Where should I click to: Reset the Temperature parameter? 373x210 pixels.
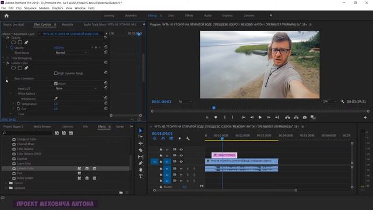pos(105,103)
